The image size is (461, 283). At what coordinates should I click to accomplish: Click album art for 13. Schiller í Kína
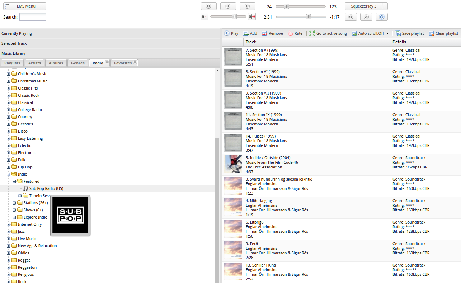233,272
